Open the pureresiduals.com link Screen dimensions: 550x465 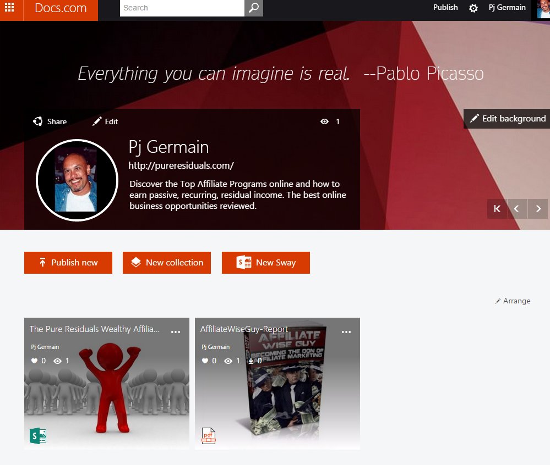(x=181, y=165)
